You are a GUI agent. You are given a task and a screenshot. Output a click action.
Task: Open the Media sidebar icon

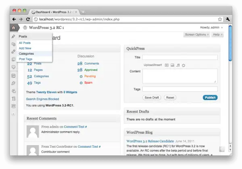[x=13, y=44]
